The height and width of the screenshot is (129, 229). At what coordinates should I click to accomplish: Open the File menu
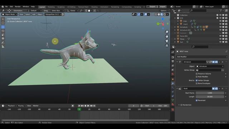tap(6, 7)
